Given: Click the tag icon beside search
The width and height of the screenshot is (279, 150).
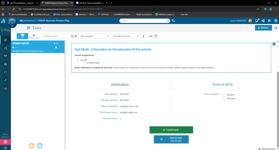Looking at the screenshot, I should [x=173, y=21].
